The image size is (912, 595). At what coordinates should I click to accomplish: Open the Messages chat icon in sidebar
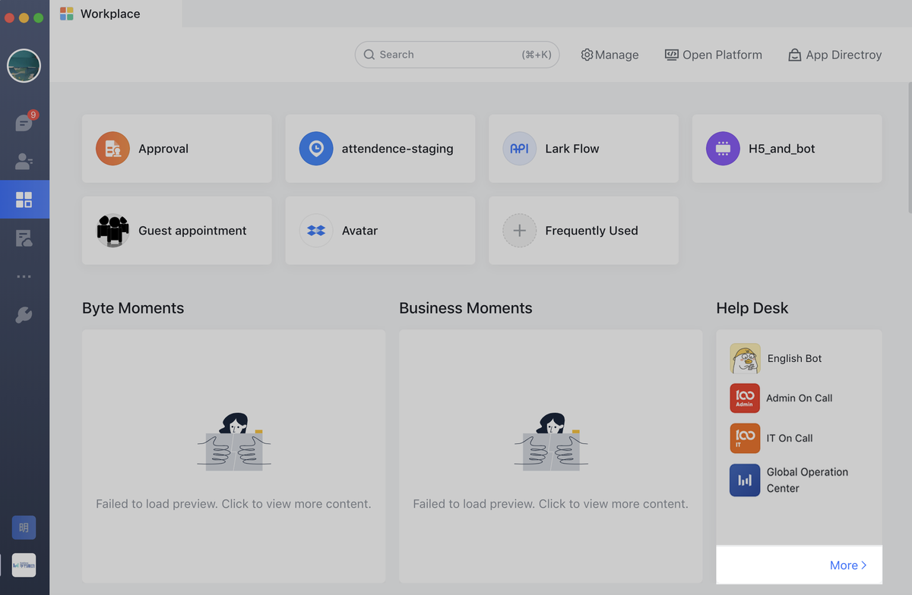click(24, 121)
